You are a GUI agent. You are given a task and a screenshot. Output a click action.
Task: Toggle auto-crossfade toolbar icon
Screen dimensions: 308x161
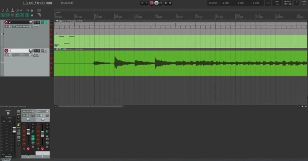[3, 15]
